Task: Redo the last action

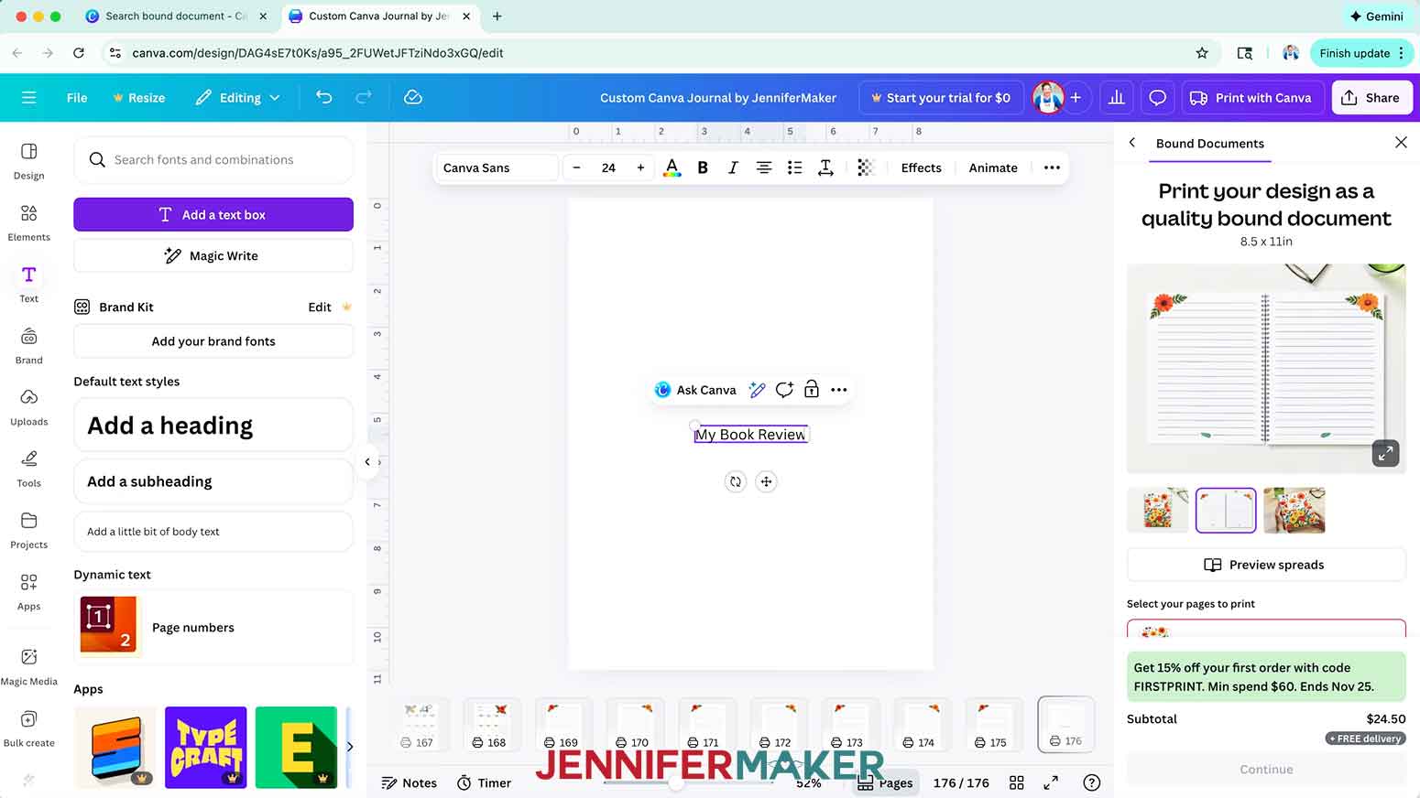Action: click(364, 97)
